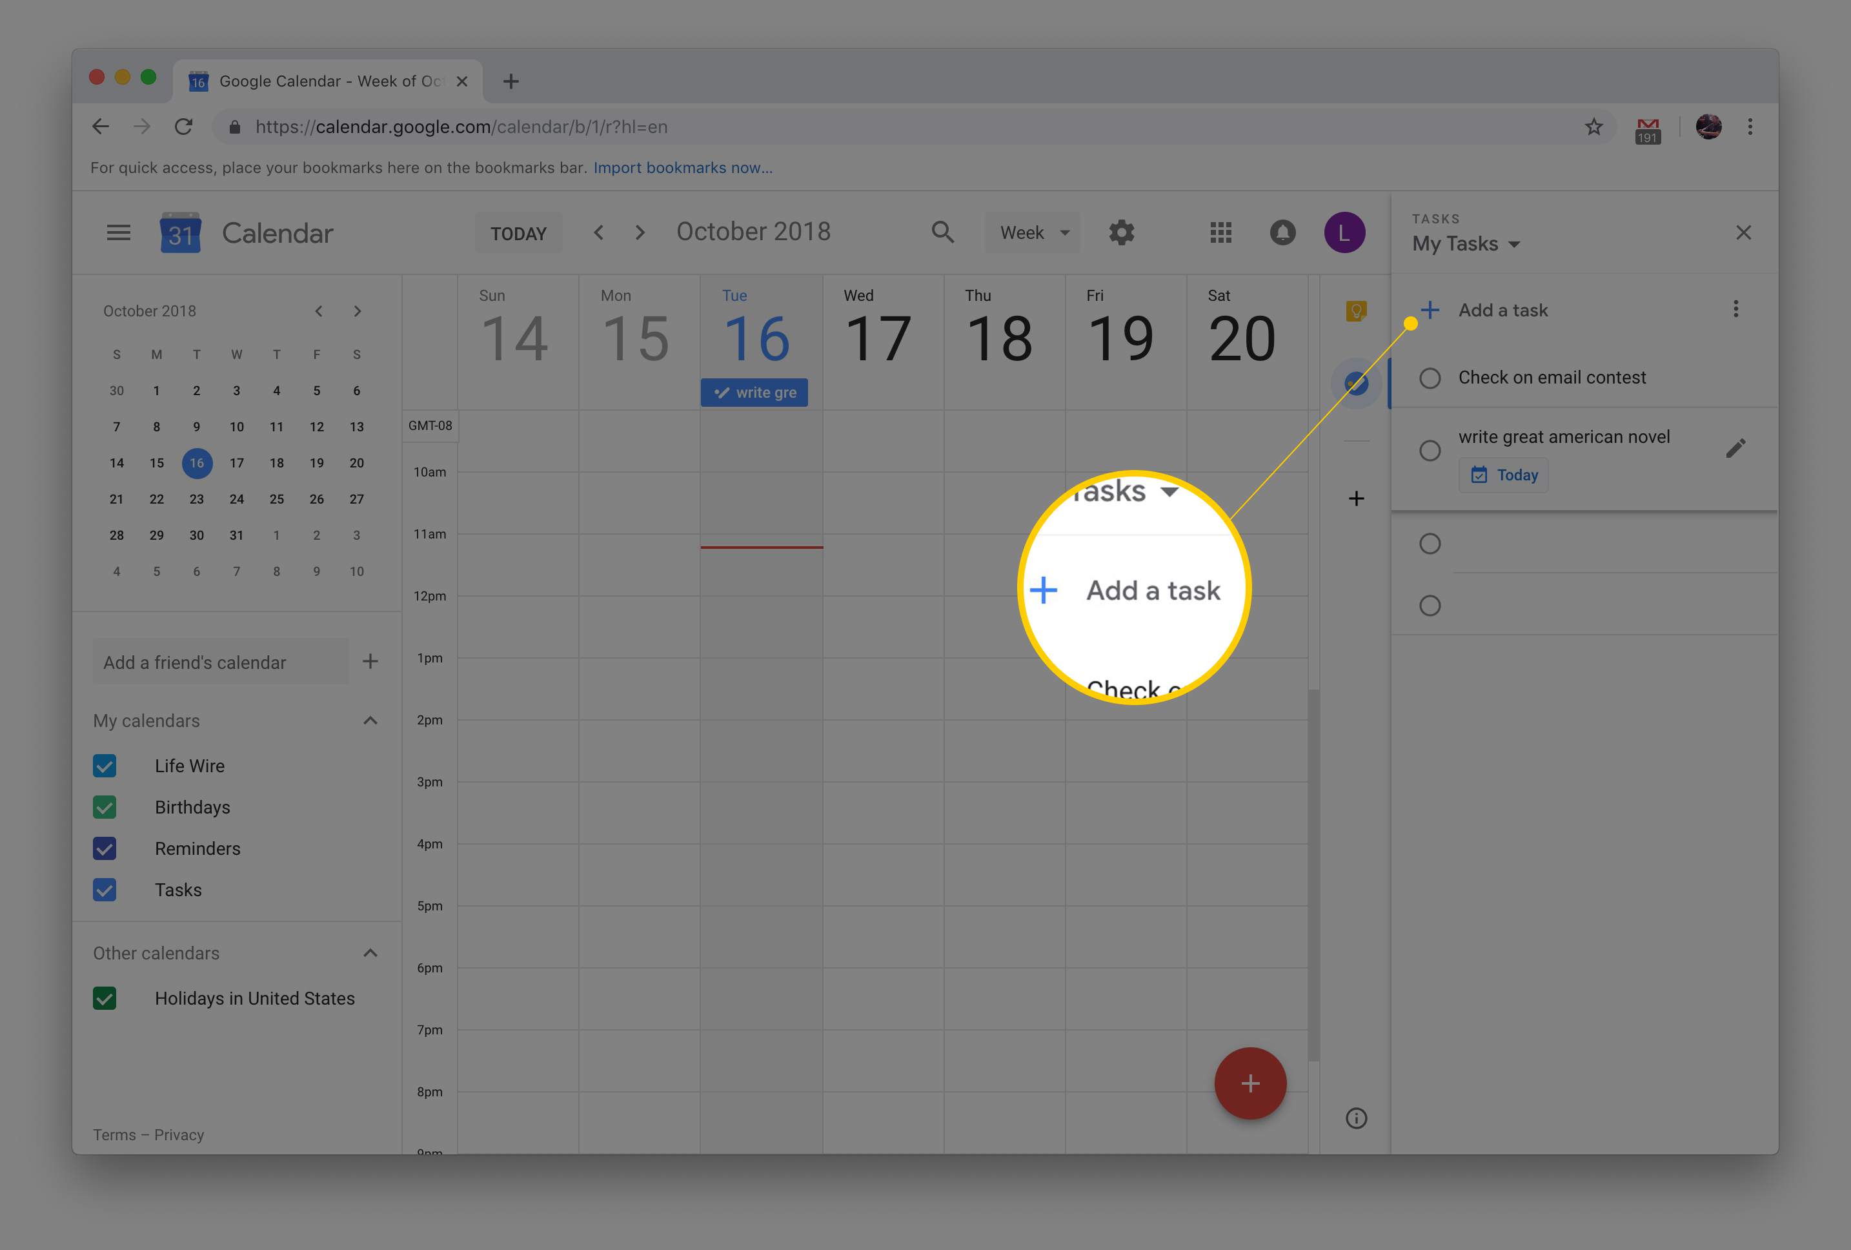
Task: Collapse the Other calendars section
Action: [369, 952]
